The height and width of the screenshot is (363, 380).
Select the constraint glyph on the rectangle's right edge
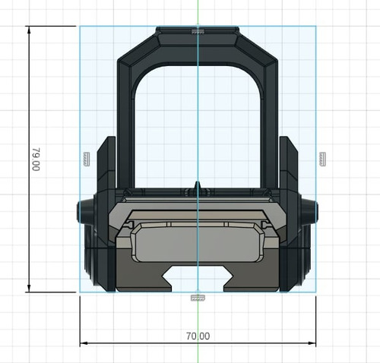[x=322, y=159]
